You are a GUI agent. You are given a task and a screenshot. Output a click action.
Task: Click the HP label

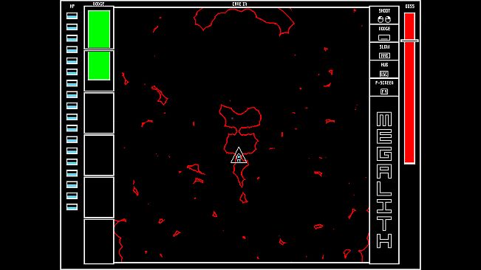point(72,7)
